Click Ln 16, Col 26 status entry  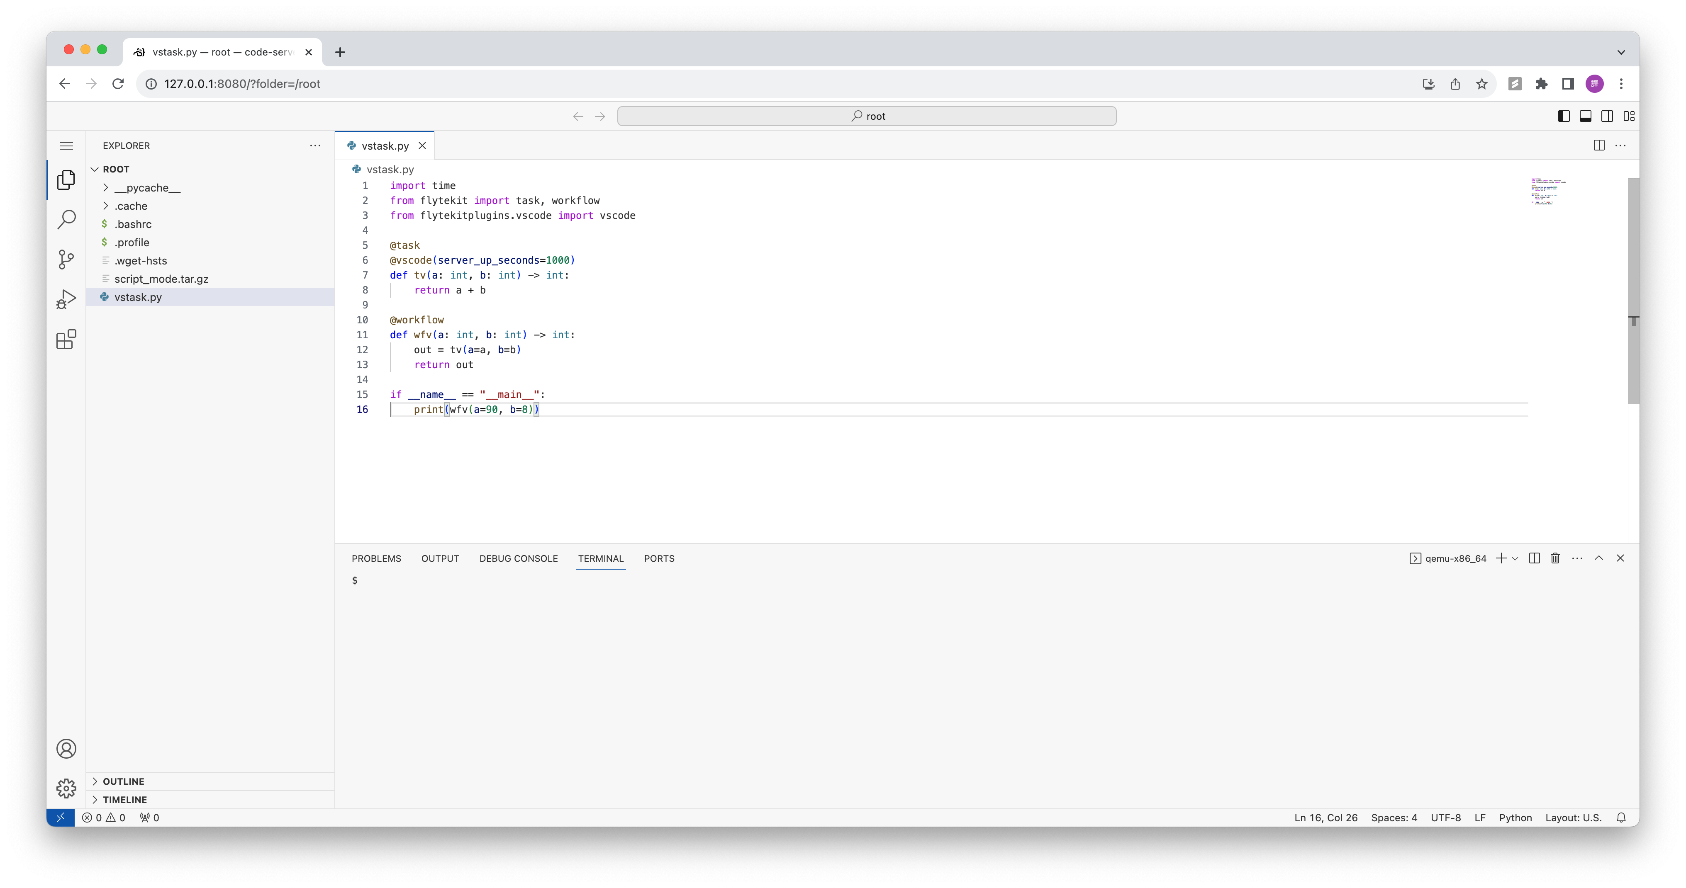[x=1325, y=818]
